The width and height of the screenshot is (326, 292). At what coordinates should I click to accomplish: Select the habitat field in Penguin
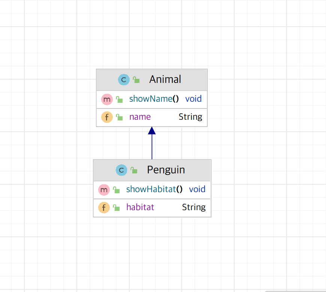[x=141, y=207]
